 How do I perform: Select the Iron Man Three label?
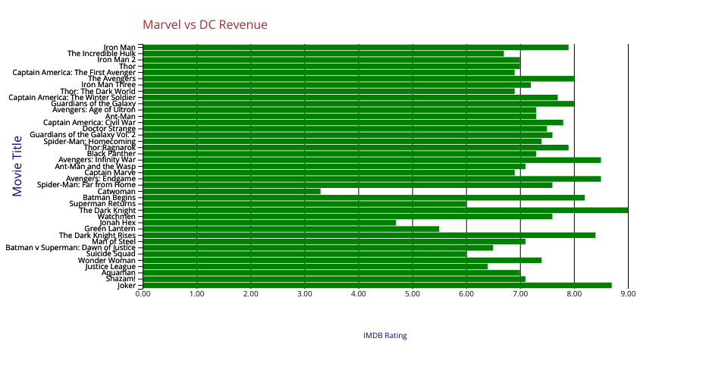tap(108, 84)
